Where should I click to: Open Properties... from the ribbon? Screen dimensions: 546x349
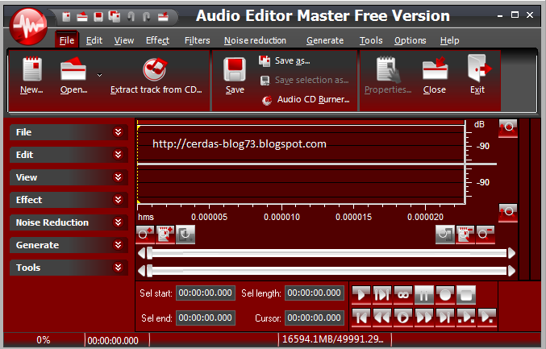[388, 75]
